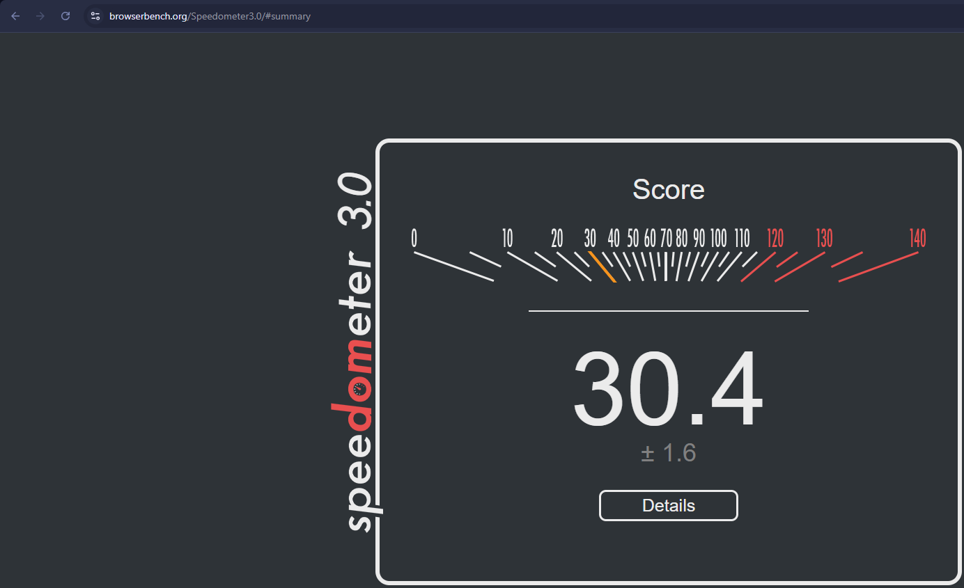Click the gauge label 60
The width and height of the screenshot is (964, 588).
(x=650, y=239)
